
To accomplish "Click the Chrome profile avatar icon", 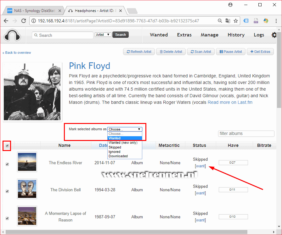I will [230, 5].
